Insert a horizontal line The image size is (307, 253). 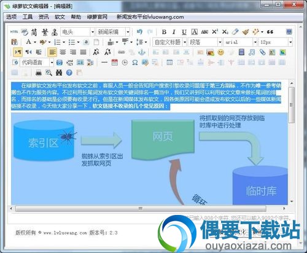click(104, 62)
